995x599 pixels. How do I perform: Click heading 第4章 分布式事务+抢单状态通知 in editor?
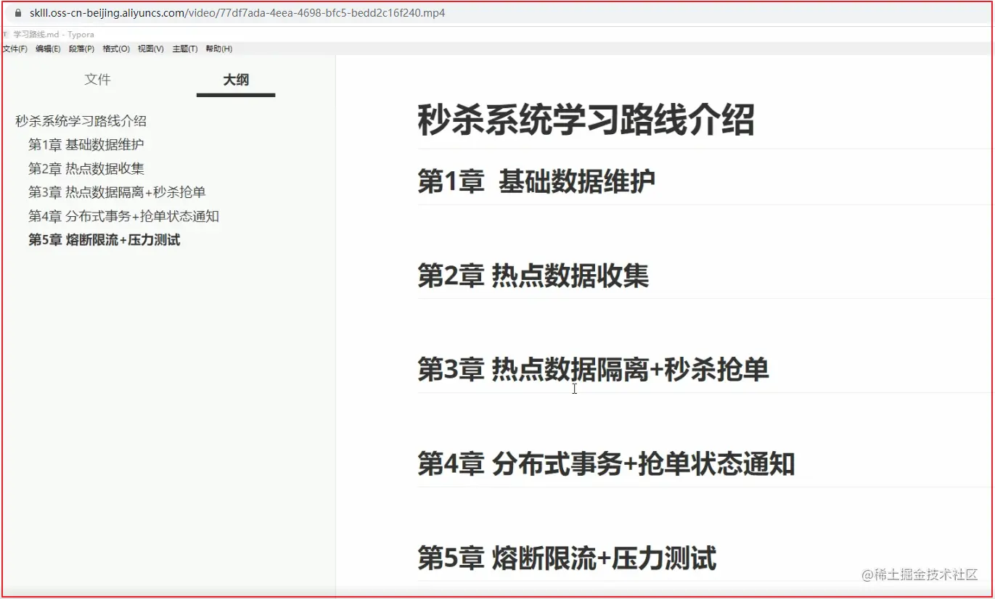coord(606,464)
